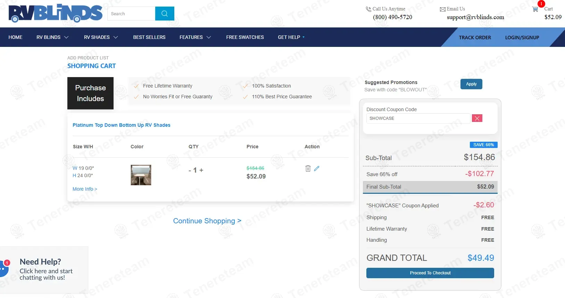Expand the RV Shades dropdown menu

pyautogui.click(x=101, y=37)
